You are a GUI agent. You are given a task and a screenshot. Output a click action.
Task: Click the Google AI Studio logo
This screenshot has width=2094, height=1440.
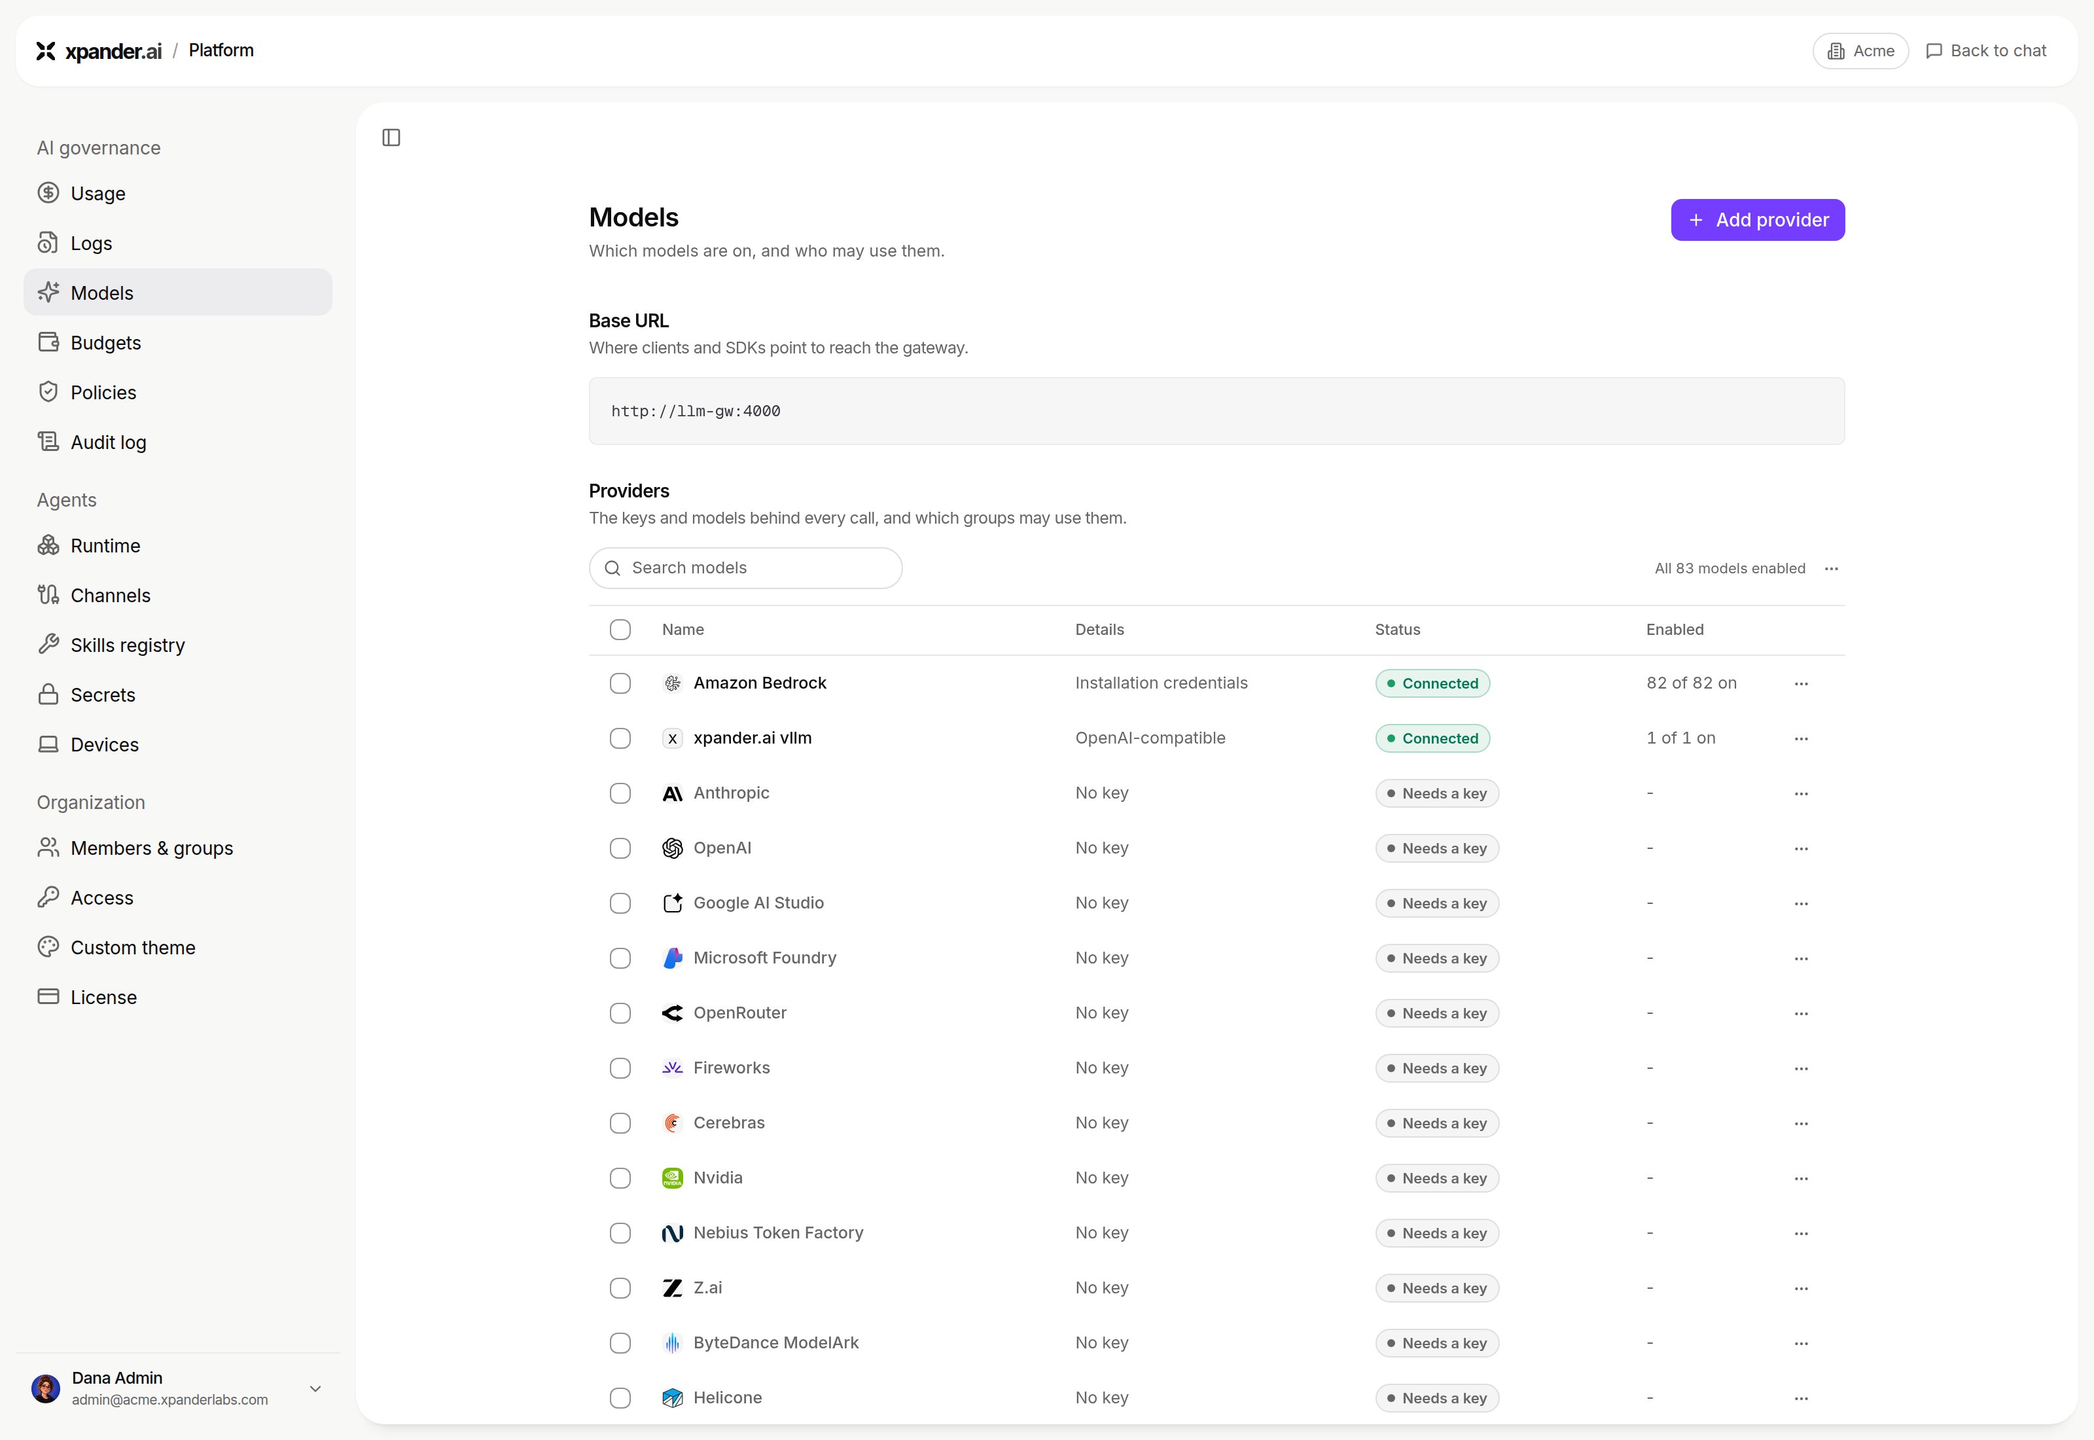(672, 903)
